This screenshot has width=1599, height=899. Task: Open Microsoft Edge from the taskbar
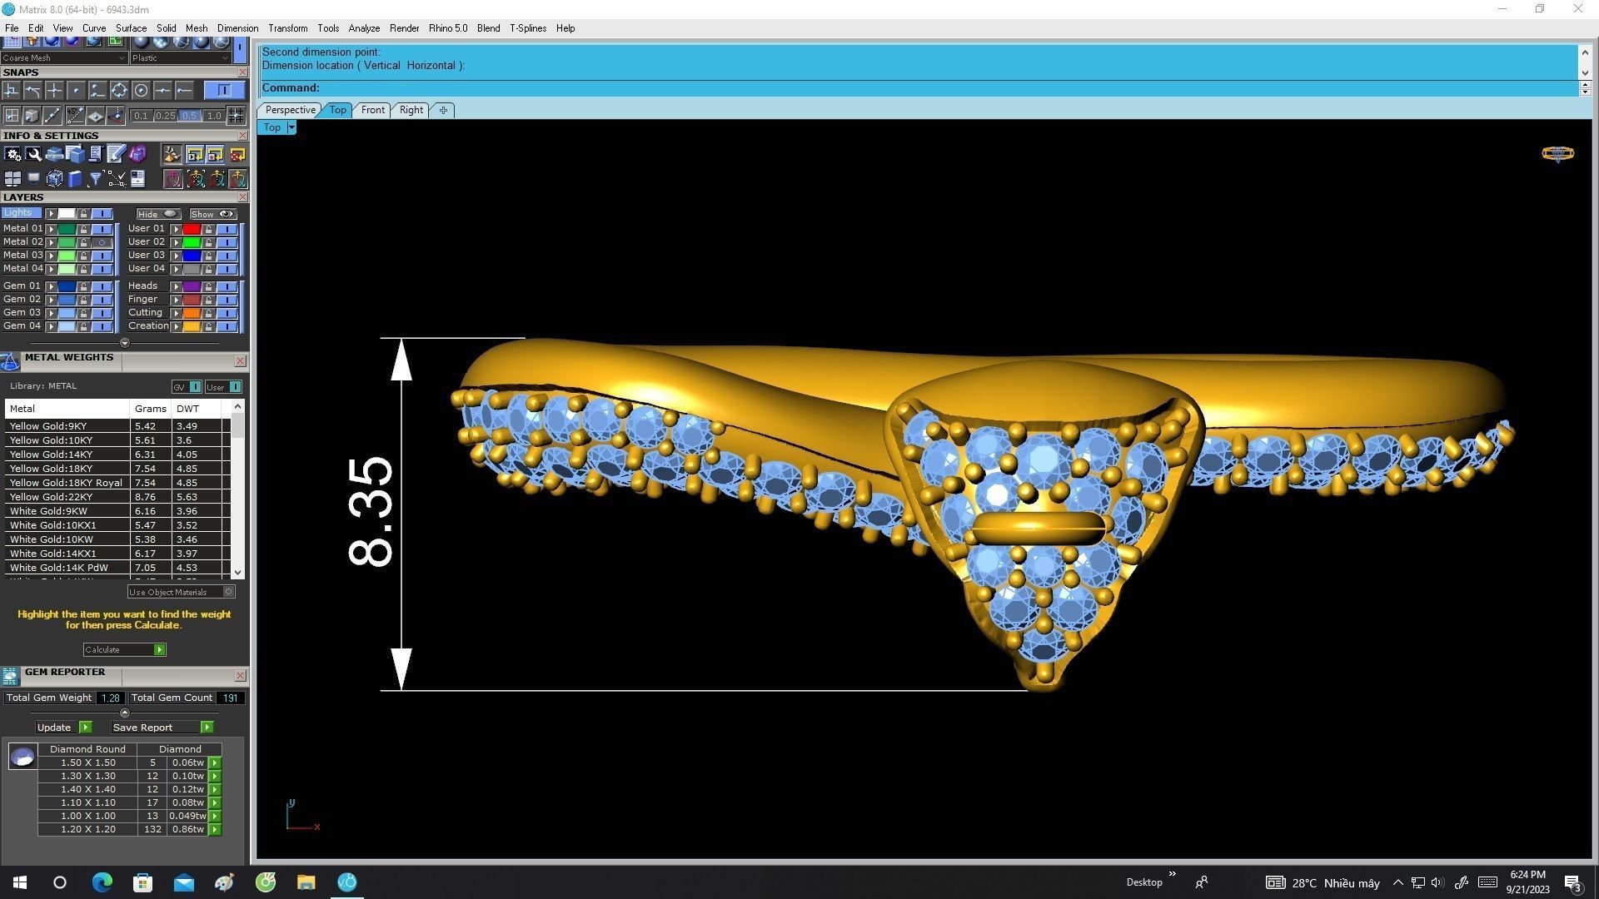pyautogui.click(x=102, y=882)
